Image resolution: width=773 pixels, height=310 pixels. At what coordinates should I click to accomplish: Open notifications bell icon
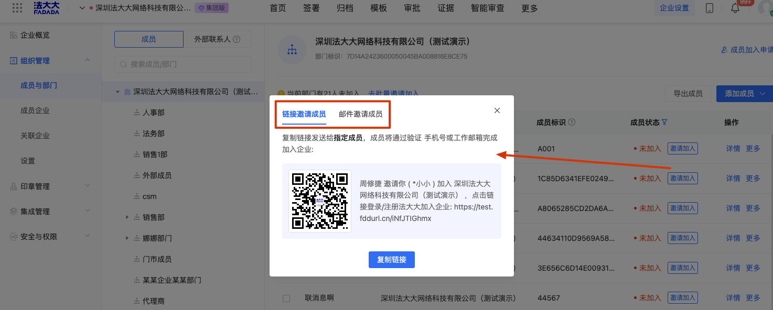point(735,8)
